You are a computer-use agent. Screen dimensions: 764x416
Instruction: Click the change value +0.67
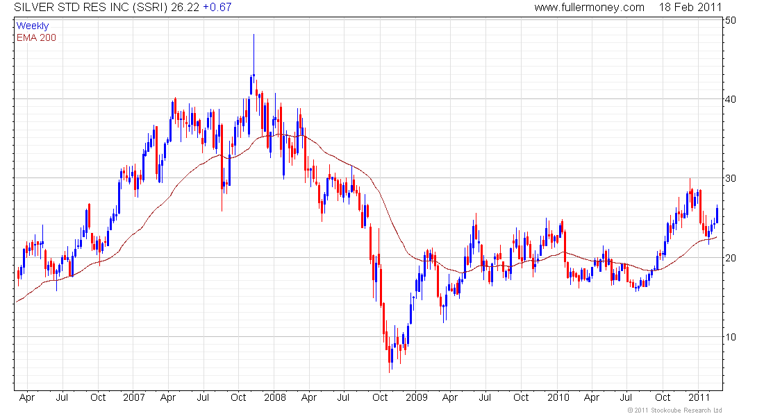(x=217, y=8)
